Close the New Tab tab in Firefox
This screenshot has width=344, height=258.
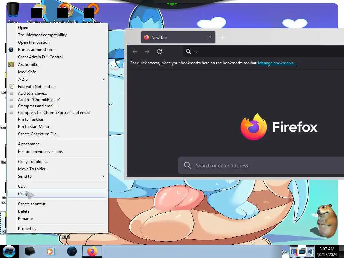pyautogui.click(x=210, y=37)
